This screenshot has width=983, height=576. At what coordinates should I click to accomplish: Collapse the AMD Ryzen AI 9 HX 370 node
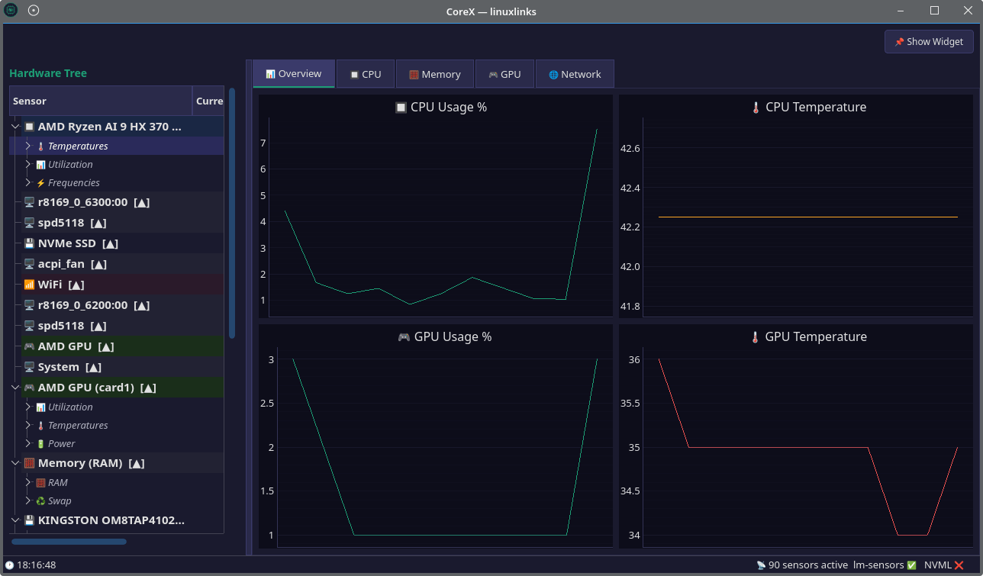[16, 127]
